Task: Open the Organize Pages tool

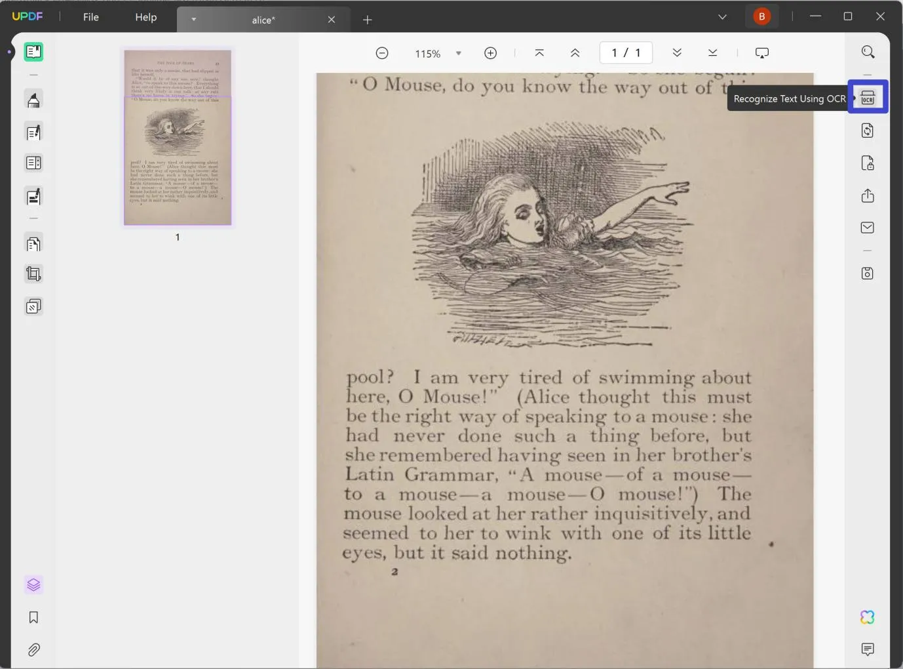Action: [33, 243]
